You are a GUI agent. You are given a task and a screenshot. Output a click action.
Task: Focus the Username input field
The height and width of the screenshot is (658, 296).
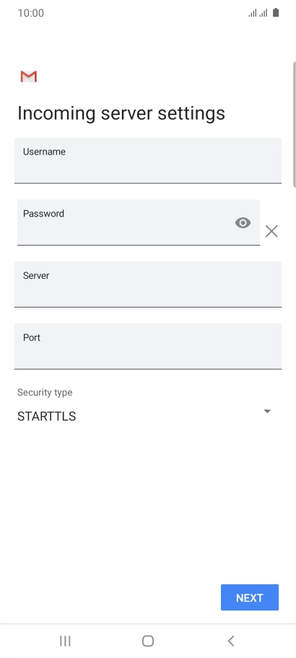147,160
